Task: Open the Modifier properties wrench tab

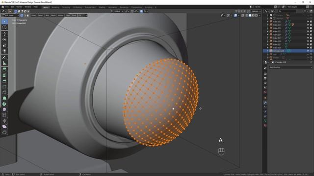Action: click(265, 103)
